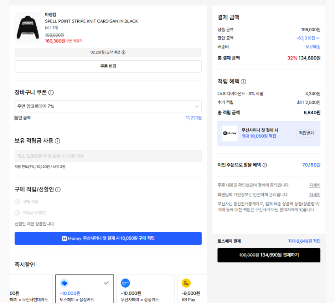The height and width of the screenshot is (303, 335).
Task: Click the 쿠폰 변경 button
Action: tap(108, 66)
